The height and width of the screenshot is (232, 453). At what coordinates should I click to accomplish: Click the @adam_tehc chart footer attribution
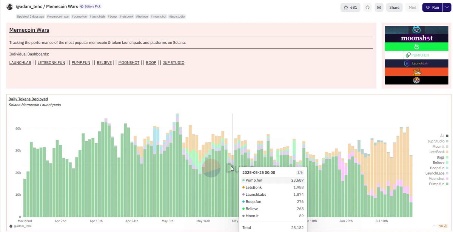click(x=21, y=226)
